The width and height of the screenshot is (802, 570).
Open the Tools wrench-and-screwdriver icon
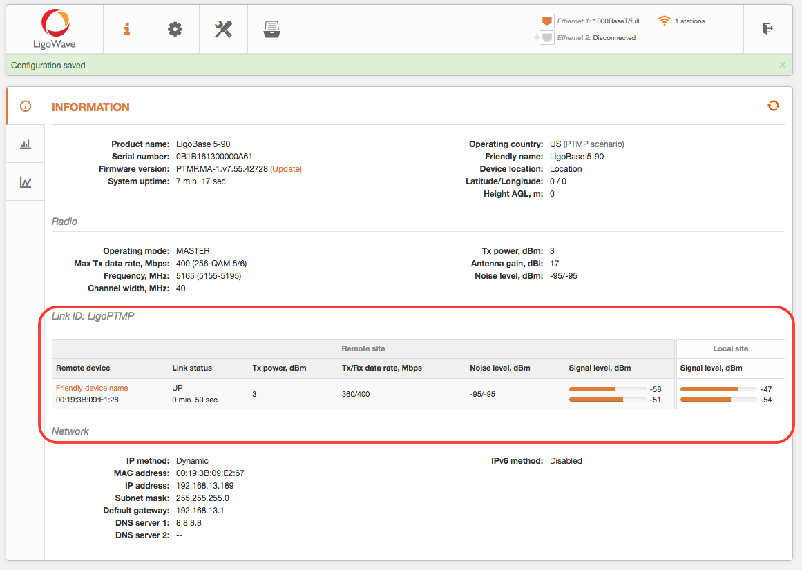pos(223,29)
